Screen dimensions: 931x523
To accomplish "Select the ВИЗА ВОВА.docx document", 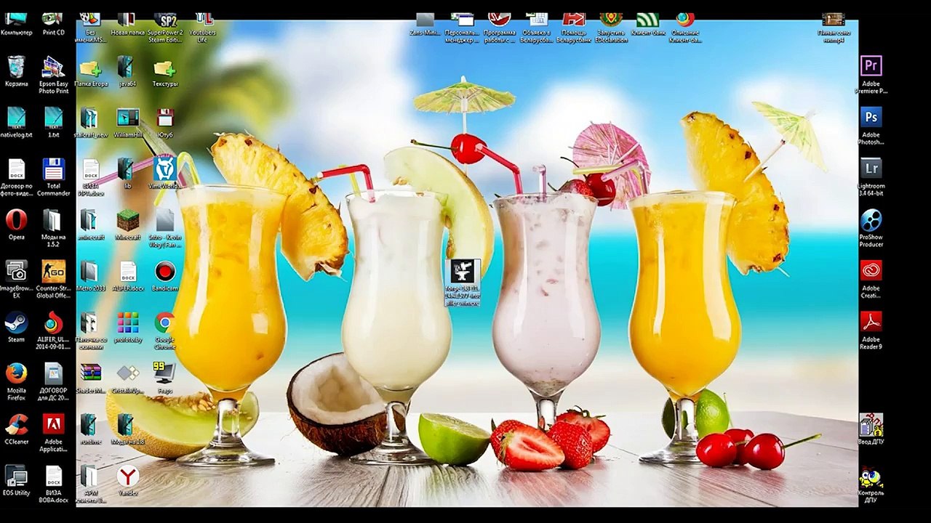I will (x=53, y=485).
